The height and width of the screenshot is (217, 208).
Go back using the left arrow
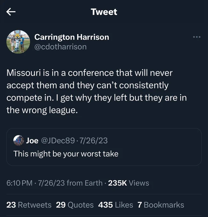[11, 12]
